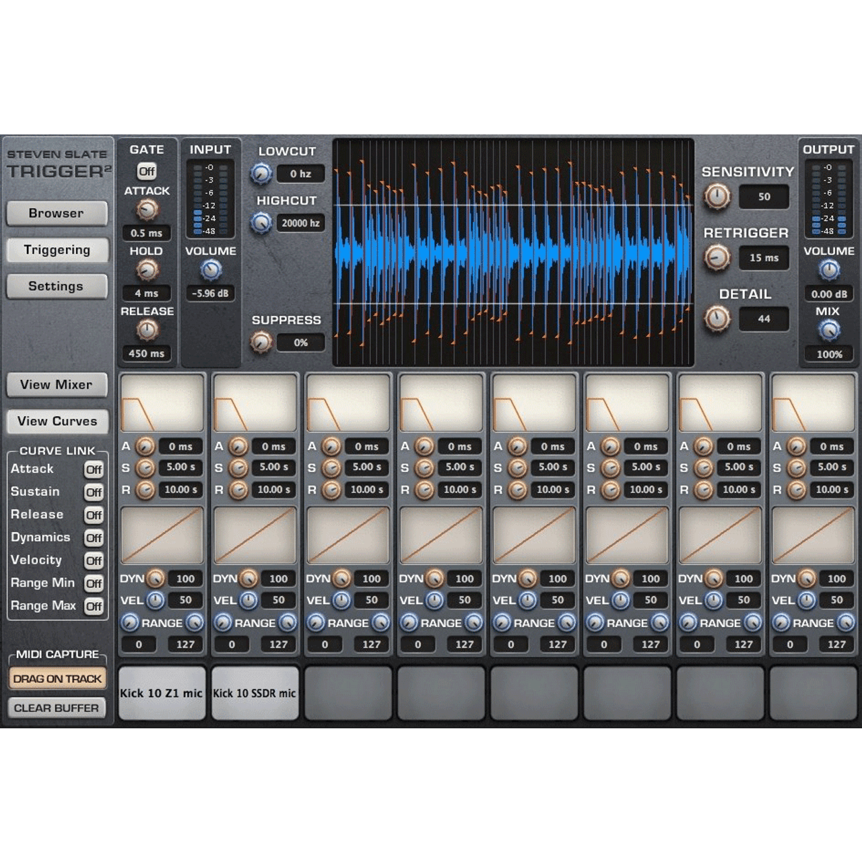Click the Lowcut filter knob
Image resolution: width=862 pixels, height=862 pixels.
point(261,174)
